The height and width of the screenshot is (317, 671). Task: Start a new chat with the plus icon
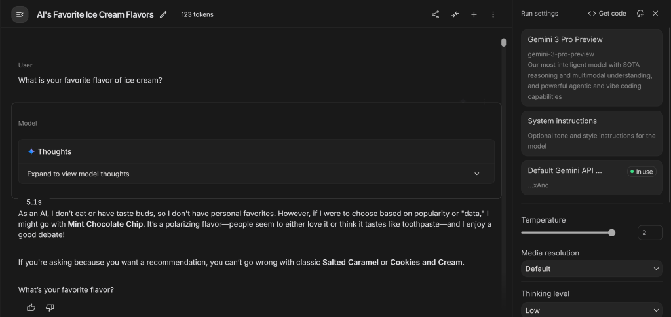[474, 14]
